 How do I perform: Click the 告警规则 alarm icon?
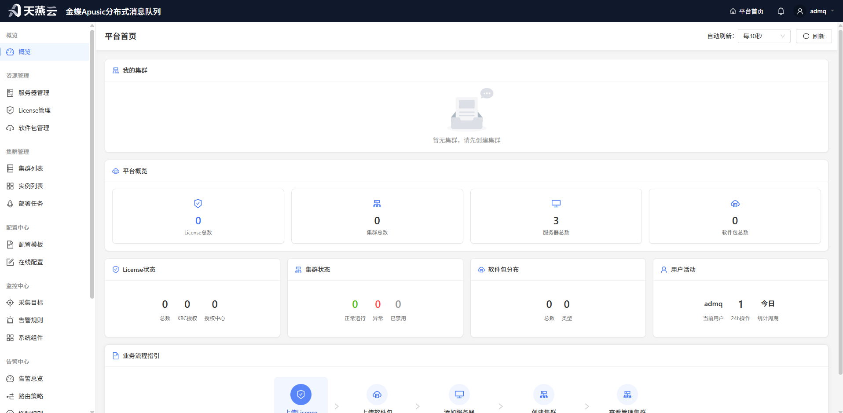[10, 320]
